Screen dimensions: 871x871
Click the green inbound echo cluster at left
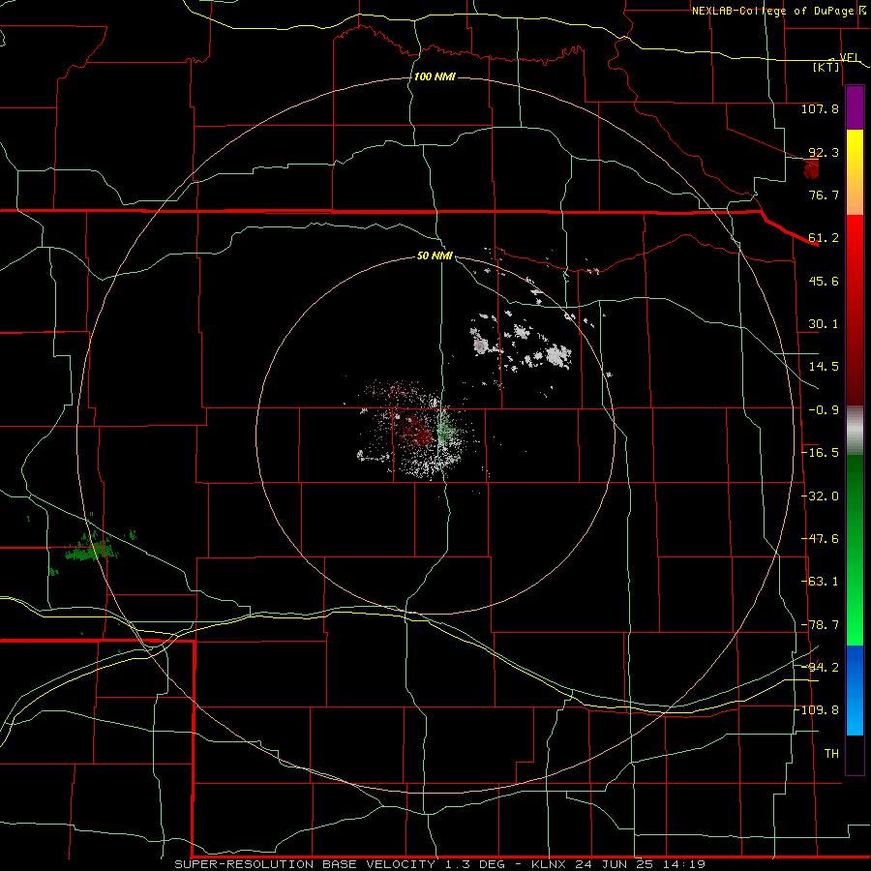click(x=92, y=549)
